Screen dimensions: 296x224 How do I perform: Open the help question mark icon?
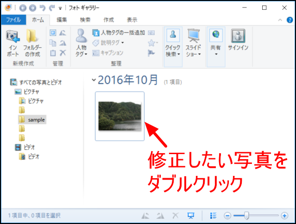tap(290, 20)
